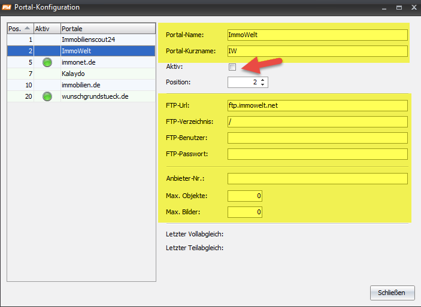This screenshot has width=421, height=307.
Task: Click position cell 10 in the list
Action: point(20,85)
